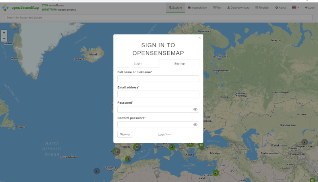Image resolution: width=318 pixels, height=182 pixels.
Task: Click the grey sensebox pin near Turkmenistan
Action: (264, 159)
